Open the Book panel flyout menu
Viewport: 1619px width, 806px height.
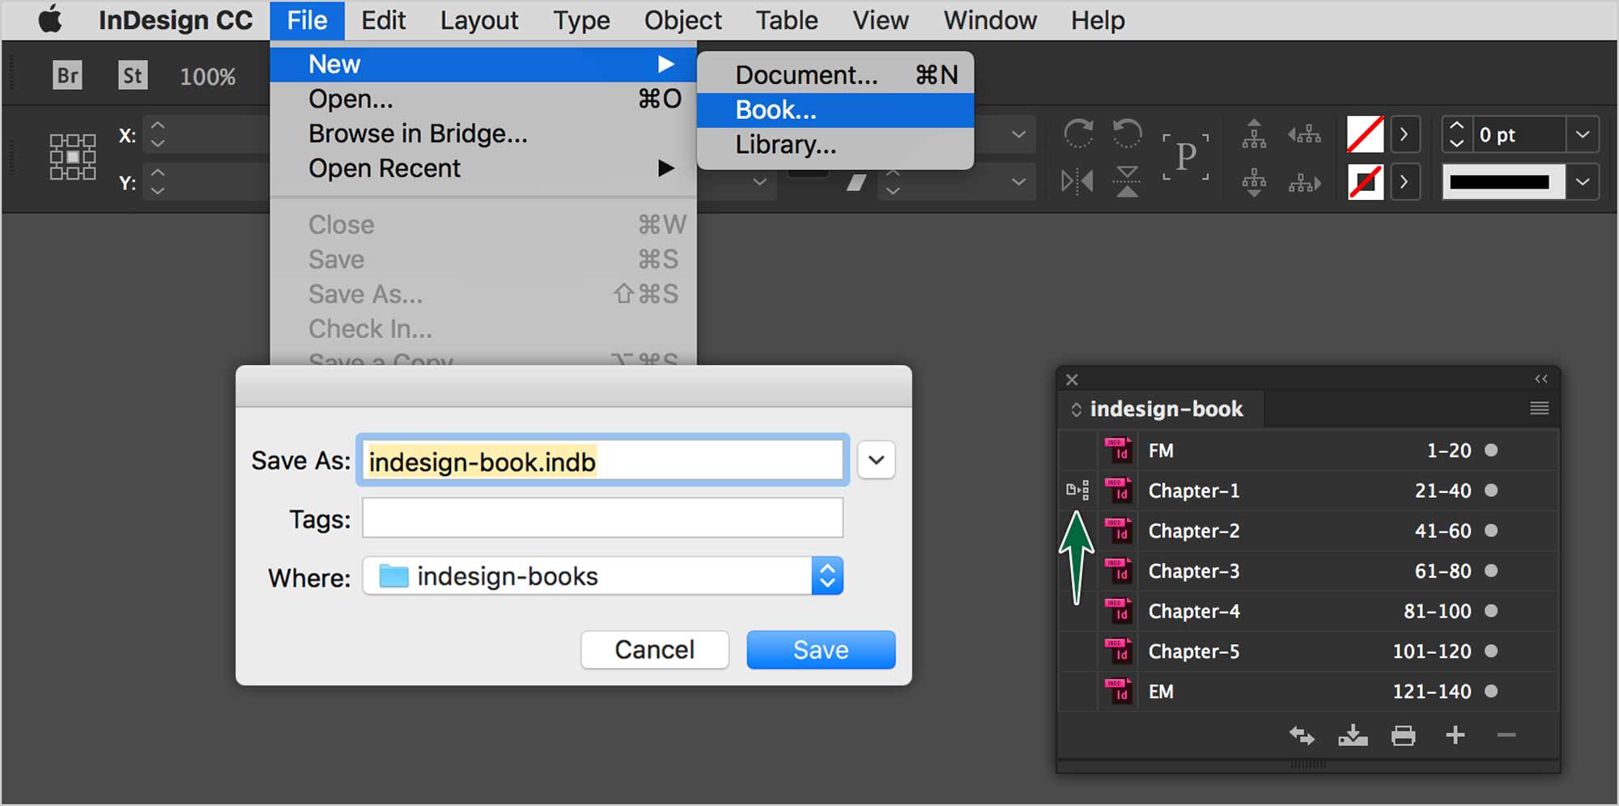pyautogui.click(x=1539, y=409)
